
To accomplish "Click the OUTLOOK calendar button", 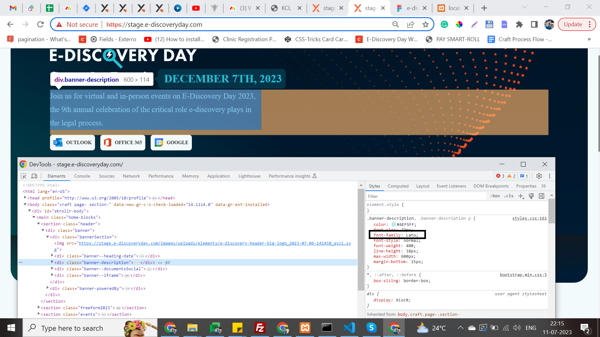I will [x=72, y=143].
